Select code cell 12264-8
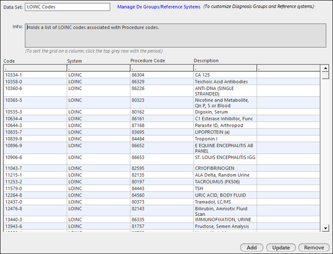 pos(35,195)
